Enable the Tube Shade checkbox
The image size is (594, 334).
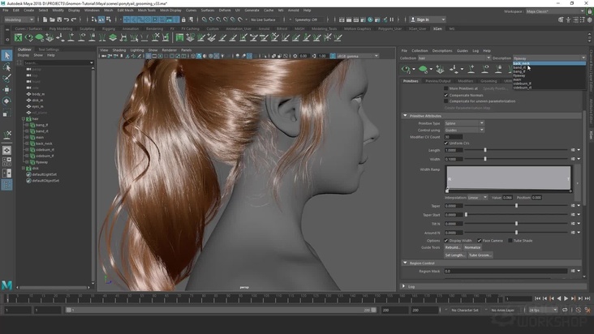[x=510, y=240]
